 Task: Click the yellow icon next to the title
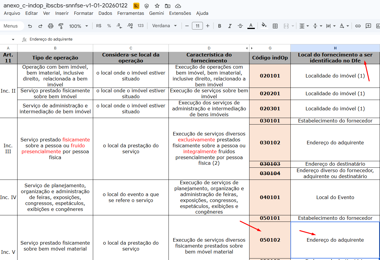[136, 6]
